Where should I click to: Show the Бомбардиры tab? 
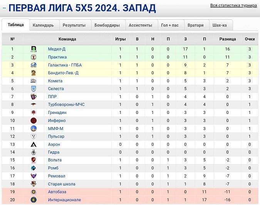tap(107, 25)
